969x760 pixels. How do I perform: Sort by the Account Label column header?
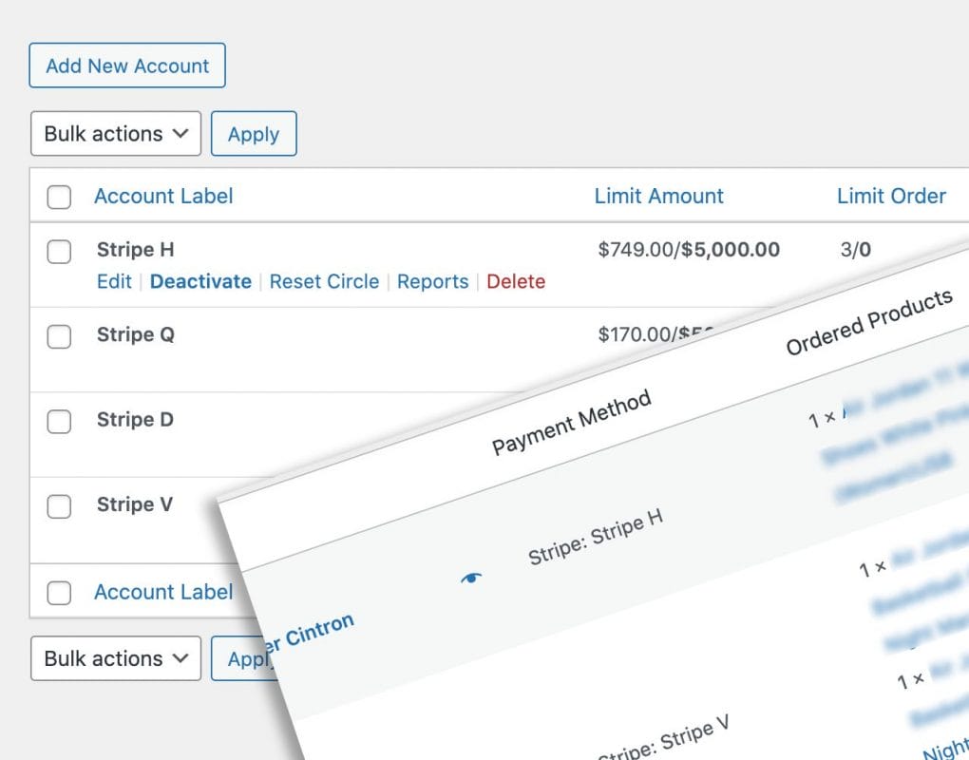pos(163,197)
